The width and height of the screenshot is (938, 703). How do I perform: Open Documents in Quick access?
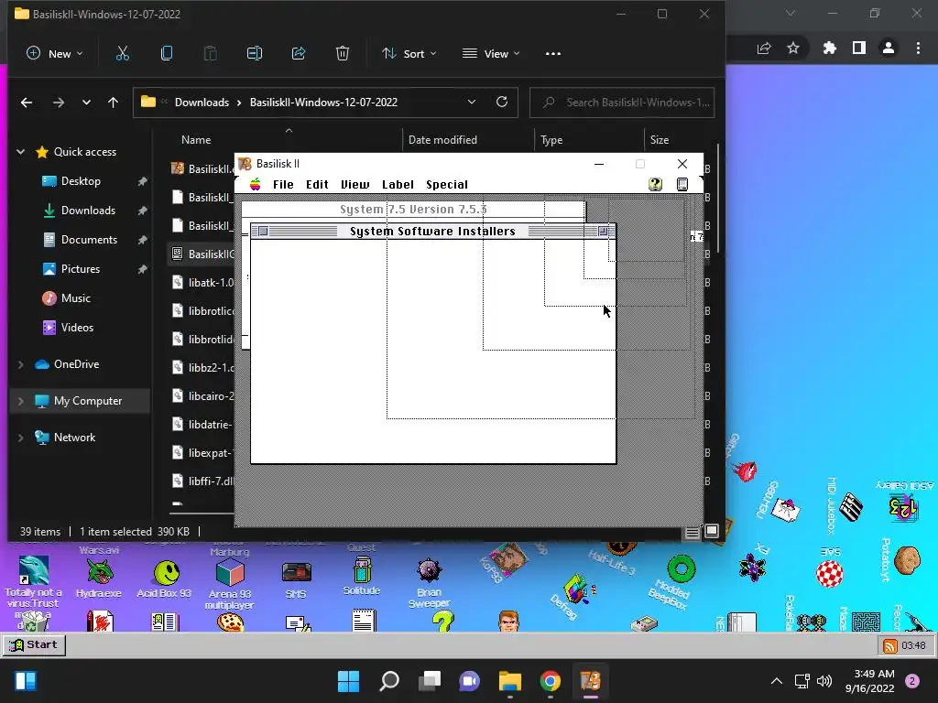[89, 240]
